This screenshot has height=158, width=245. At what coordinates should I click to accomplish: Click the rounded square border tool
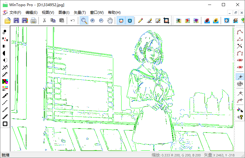coord(5,124)
